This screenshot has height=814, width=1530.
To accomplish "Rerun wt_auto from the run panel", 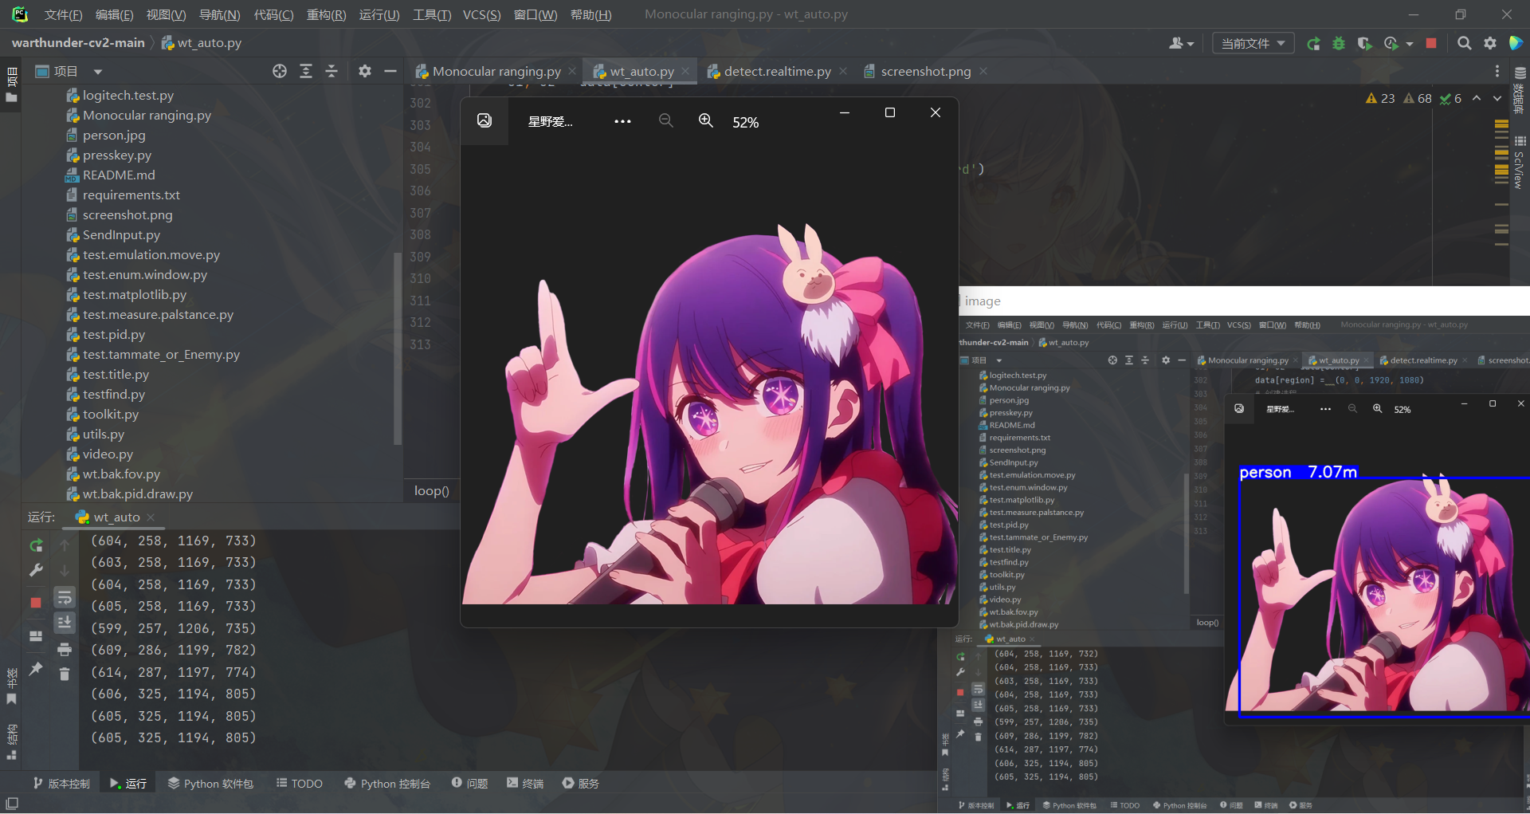I will pos(35,545).
